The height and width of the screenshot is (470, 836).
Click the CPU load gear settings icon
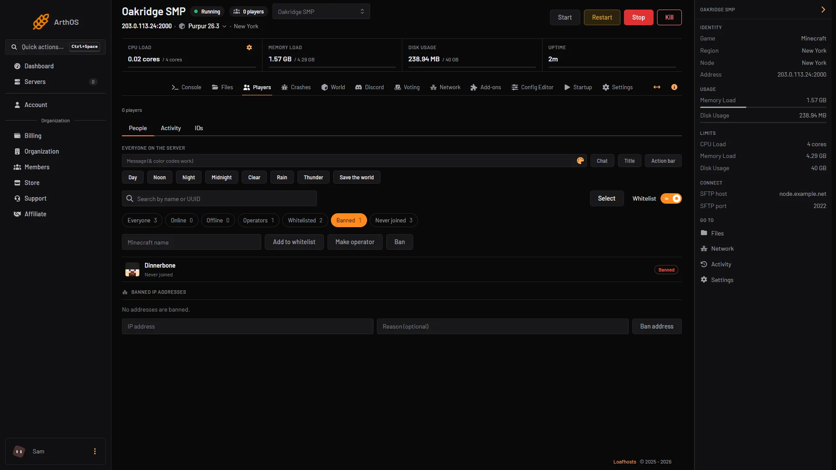pyautogui.click(x=249, y=47)
